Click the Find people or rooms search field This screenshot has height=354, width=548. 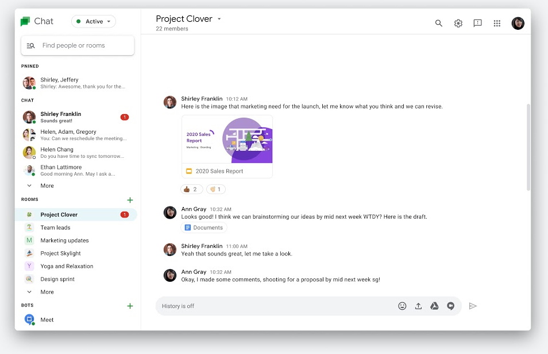tap(78, 45)
